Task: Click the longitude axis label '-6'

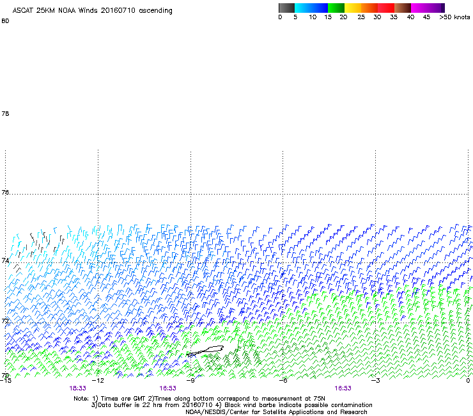Action: click(x=283, y=381)
